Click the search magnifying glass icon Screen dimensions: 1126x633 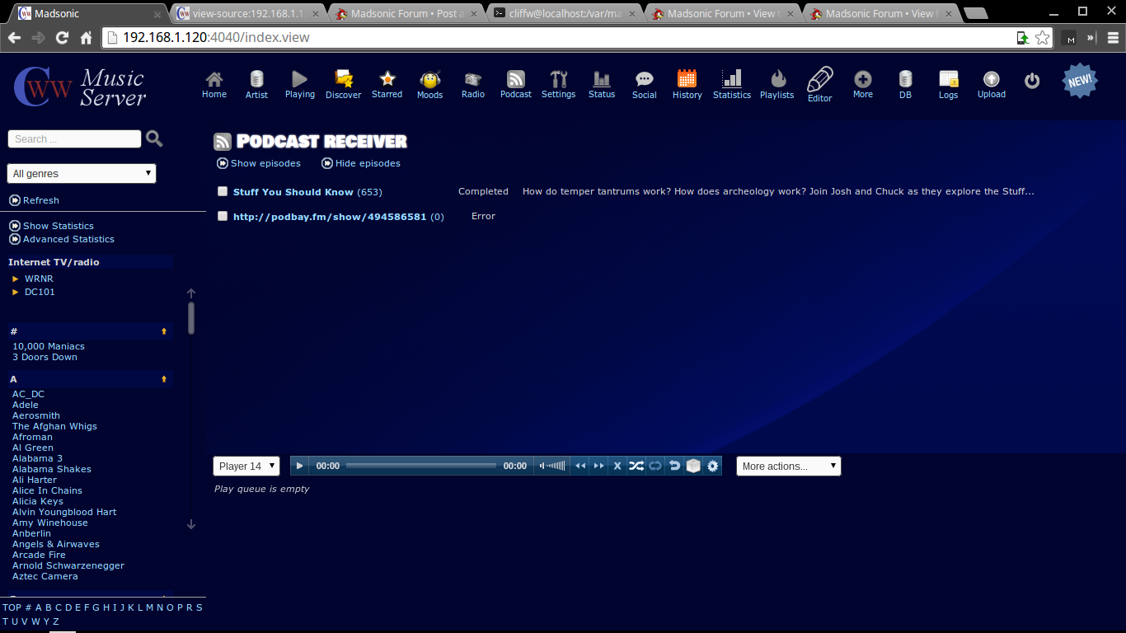(154, 139)
